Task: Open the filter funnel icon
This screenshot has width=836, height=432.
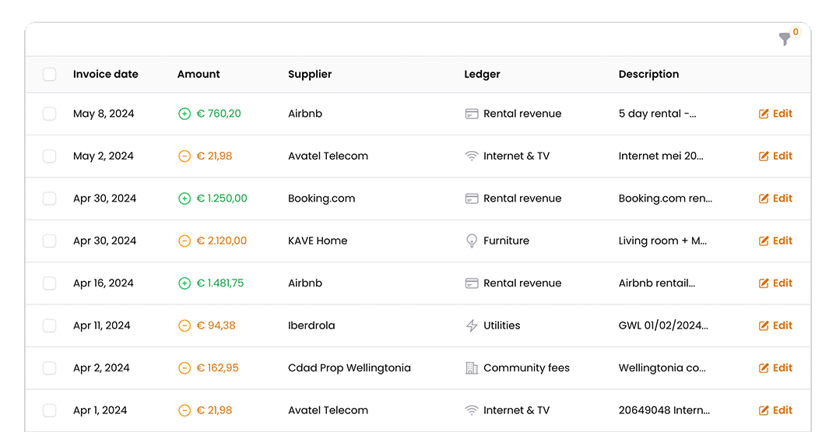Action: click(785, 39)
